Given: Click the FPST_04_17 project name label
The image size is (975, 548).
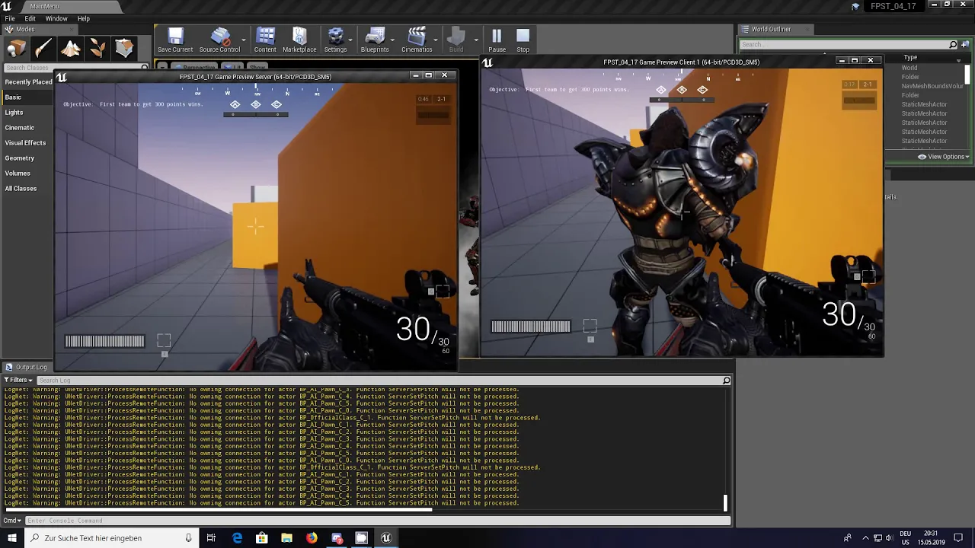Looking at the screenshot, I should point(893,6).
